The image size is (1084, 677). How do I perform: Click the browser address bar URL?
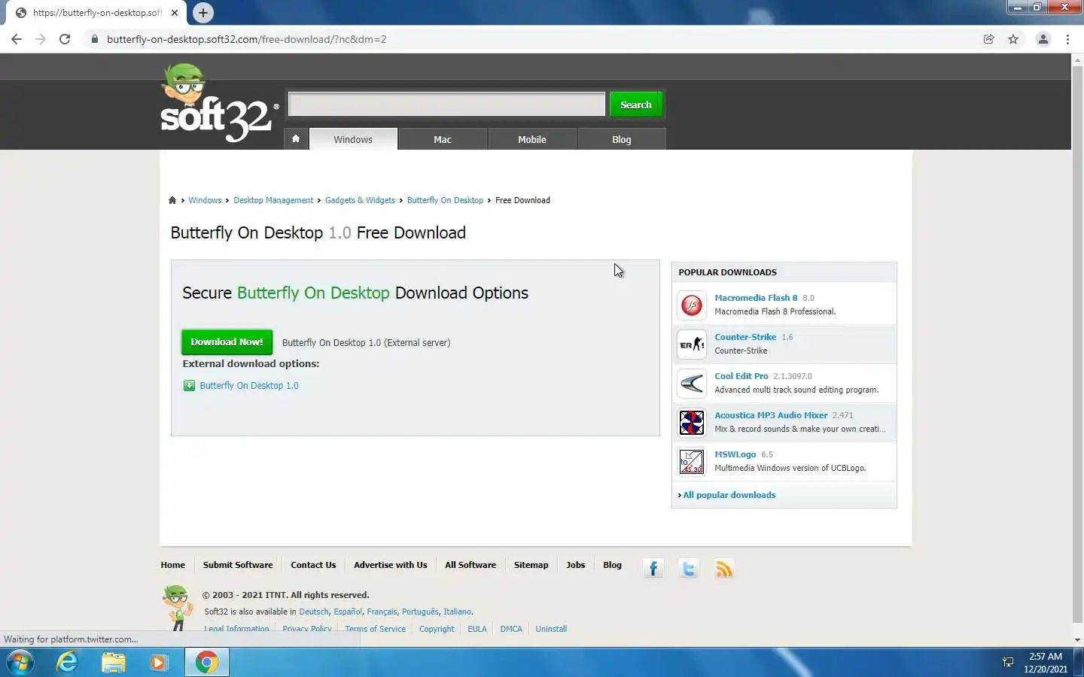(246, 39)
